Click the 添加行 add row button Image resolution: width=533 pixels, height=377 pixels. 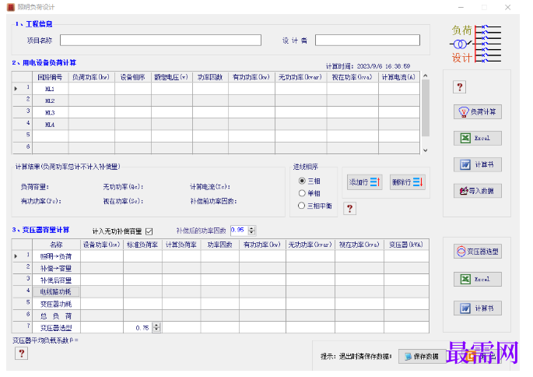coord(364,182)
